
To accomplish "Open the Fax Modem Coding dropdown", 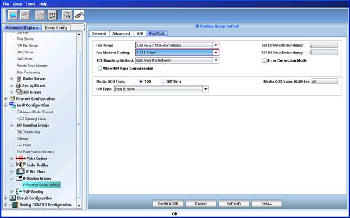I will tap(216, 53).
